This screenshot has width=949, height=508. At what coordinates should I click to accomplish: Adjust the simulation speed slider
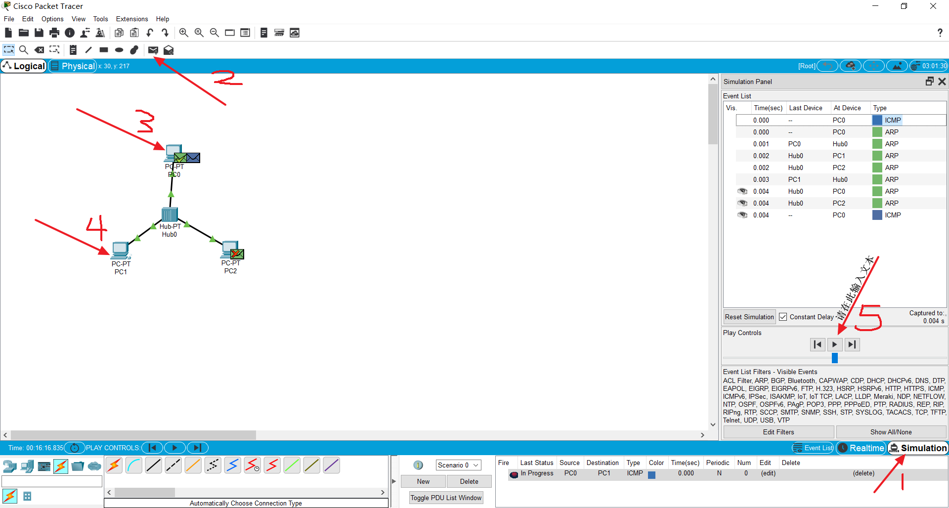coord(834,358)
